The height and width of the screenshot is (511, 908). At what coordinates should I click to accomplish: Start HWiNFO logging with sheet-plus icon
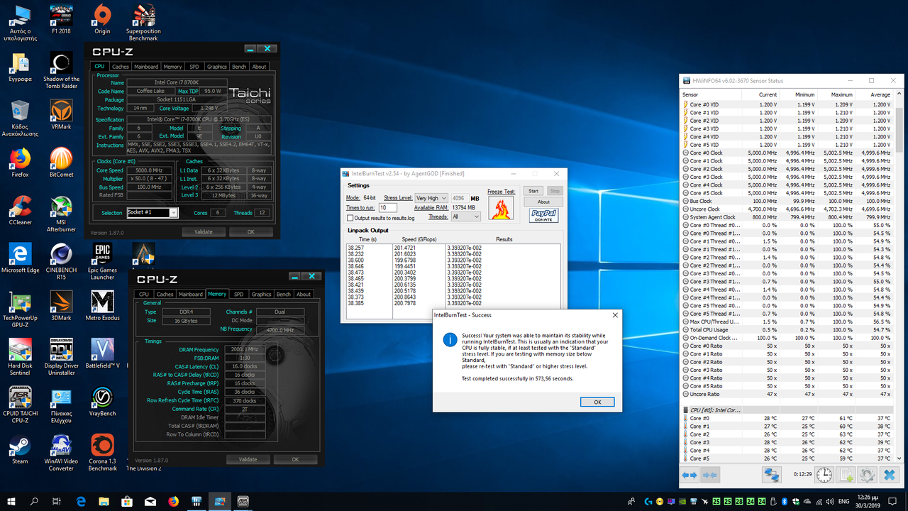tap(846, 475)
